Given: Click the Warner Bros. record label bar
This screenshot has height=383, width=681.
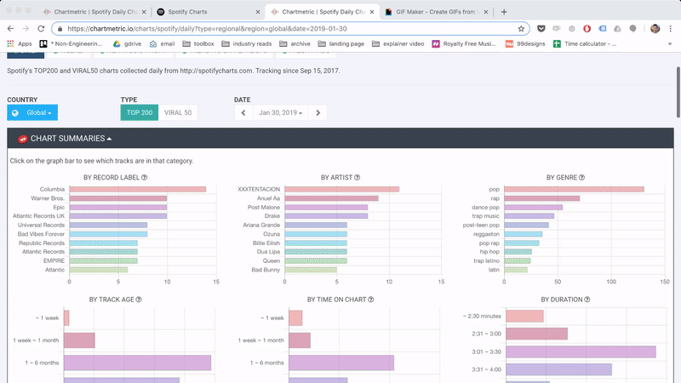Looking at the screenshot, I should pos(118,198).
